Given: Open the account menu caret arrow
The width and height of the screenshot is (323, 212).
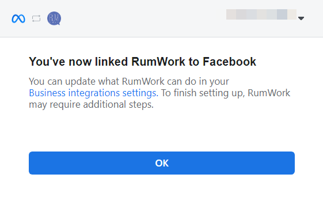Looking at the screenshot, I should [301, 18].
